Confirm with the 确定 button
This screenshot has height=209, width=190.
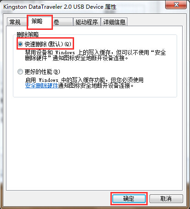pos(129,198)
